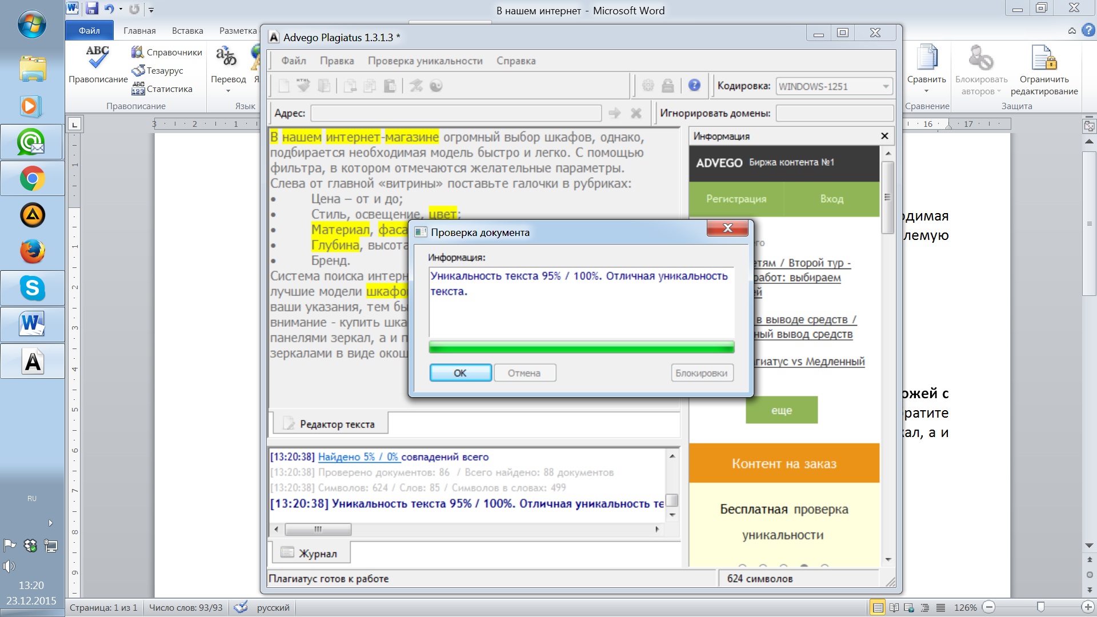Open the Найдено 5% / 0% log link
Screen dimensions: 1097x617
358,456
